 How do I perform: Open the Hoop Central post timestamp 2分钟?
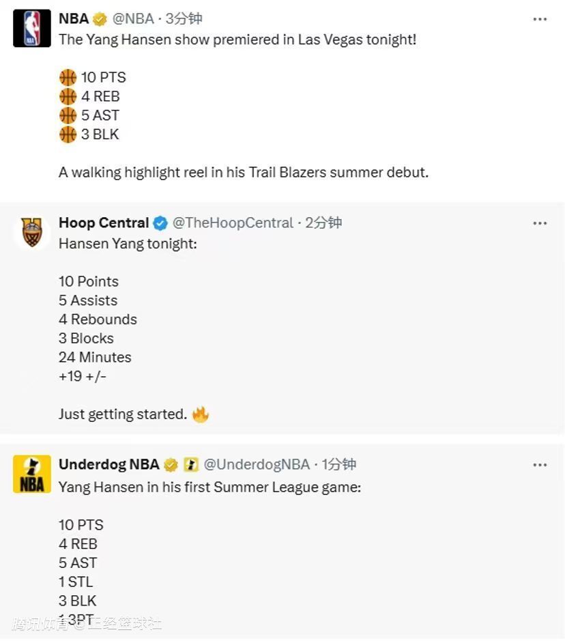(323, 223)
